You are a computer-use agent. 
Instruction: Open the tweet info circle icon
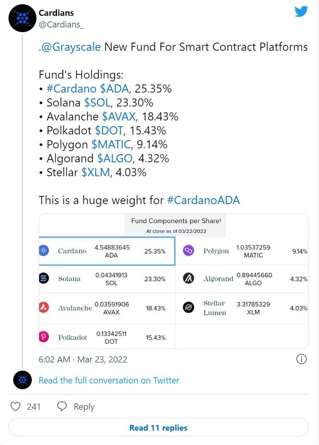301,359
